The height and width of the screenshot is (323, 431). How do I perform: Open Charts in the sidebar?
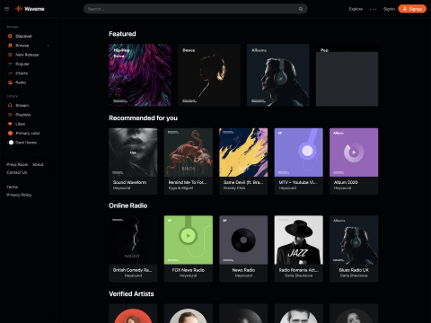(x=22, y=74)
